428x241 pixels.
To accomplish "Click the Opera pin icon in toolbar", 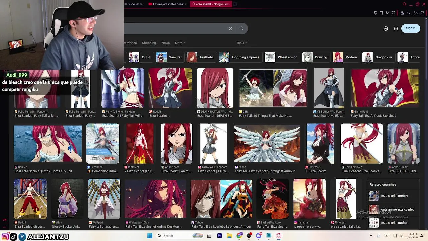I will [x=375, y=13].
